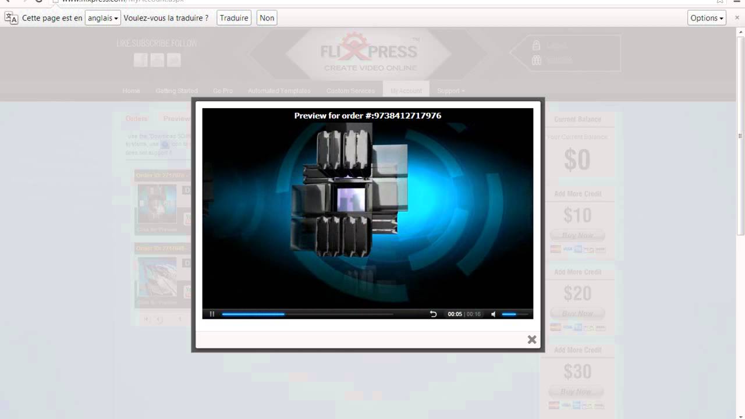Click the replay arrow icon in player
The height and width of the screenshot is (419, 745).
(x=433, y=314)
